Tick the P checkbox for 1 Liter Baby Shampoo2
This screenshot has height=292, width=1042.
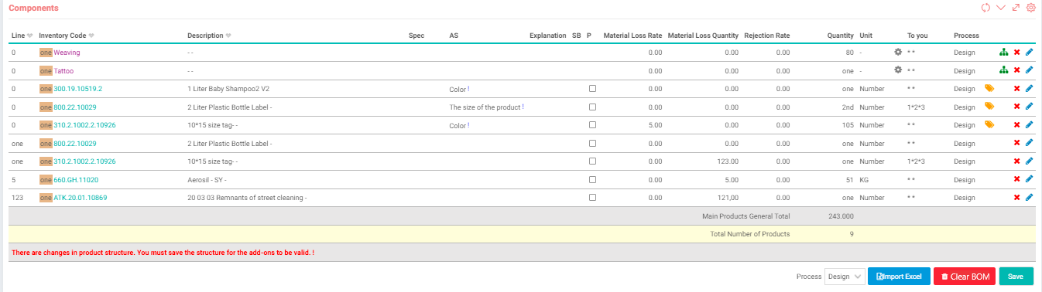[x=592, y=88]
